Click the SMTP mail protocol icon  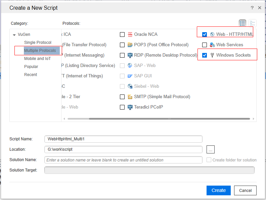coord(130,97)
